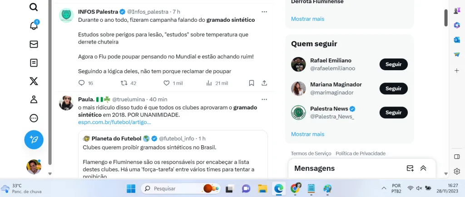Expand the Mensagens panel with double chevron

(x=423, y=168)
